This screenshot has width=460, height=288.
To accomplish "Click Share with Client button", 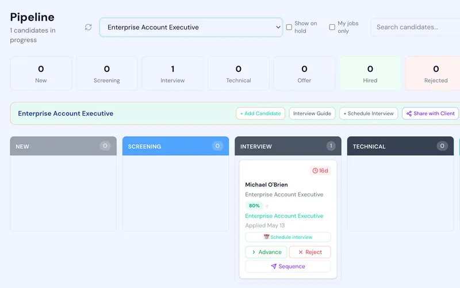I will (430, 113).
